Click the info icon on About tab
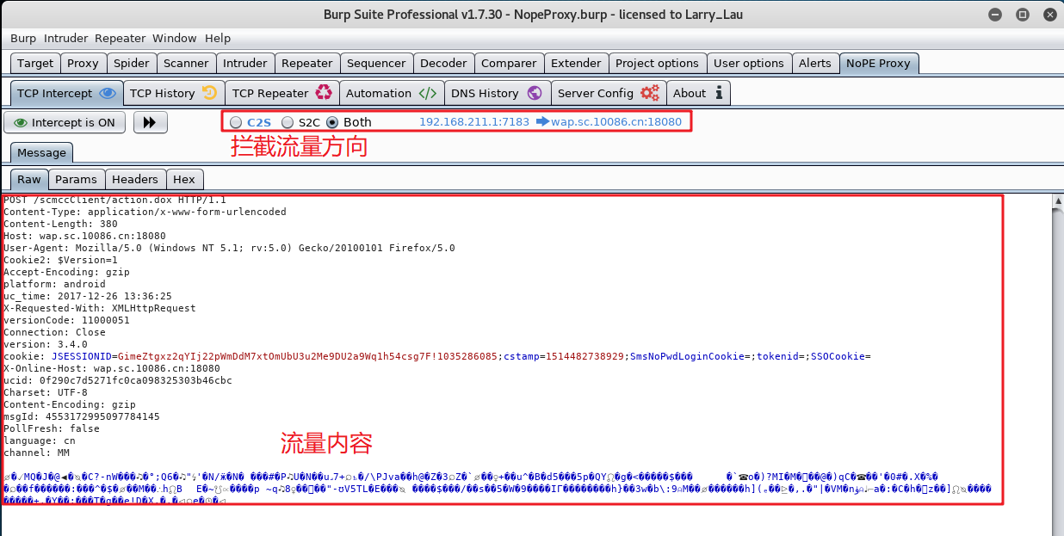 pos(719,93)
